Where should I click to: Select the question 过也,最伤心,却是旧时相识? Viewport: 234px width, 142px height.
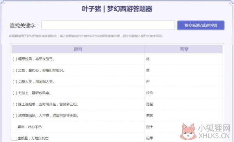(39, 70)
